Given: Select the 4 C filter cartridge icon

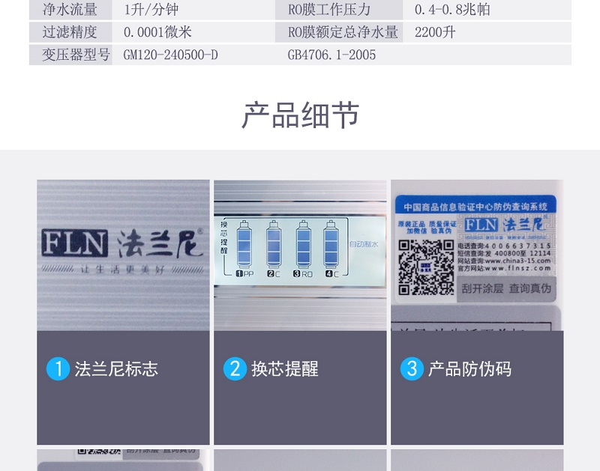Looking at the screenshot, I should pyautogui.click(x=331, y=244).
